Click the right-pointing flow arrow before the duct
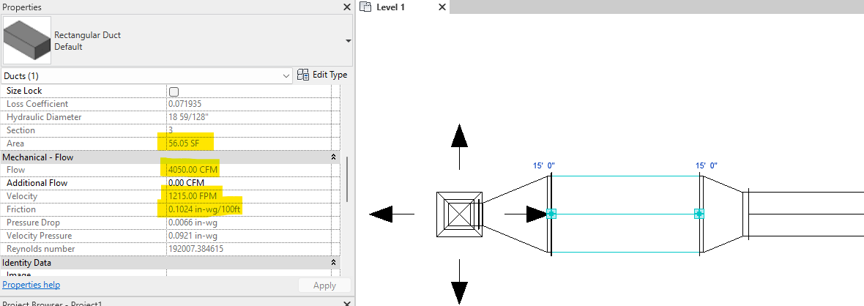Screen dimensions: 864x306 coord(527,214)
